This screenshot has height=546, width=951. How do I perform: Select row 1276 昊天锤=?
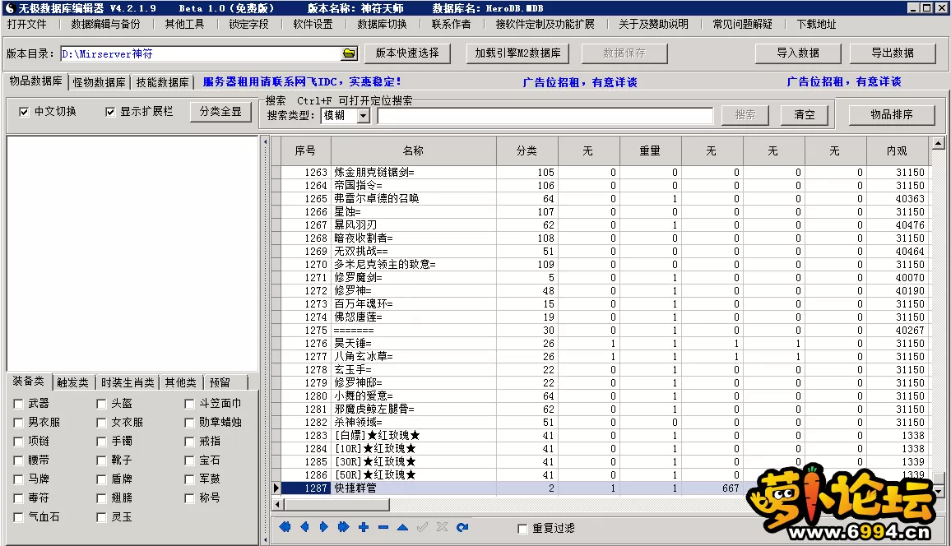[604, 344]
